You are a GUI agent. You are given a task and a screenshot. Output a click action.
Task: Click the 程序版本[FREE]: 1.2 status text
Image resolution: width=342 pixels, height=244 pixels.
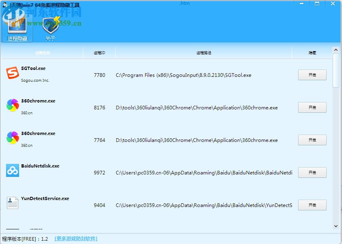click(x=25, y=239)
